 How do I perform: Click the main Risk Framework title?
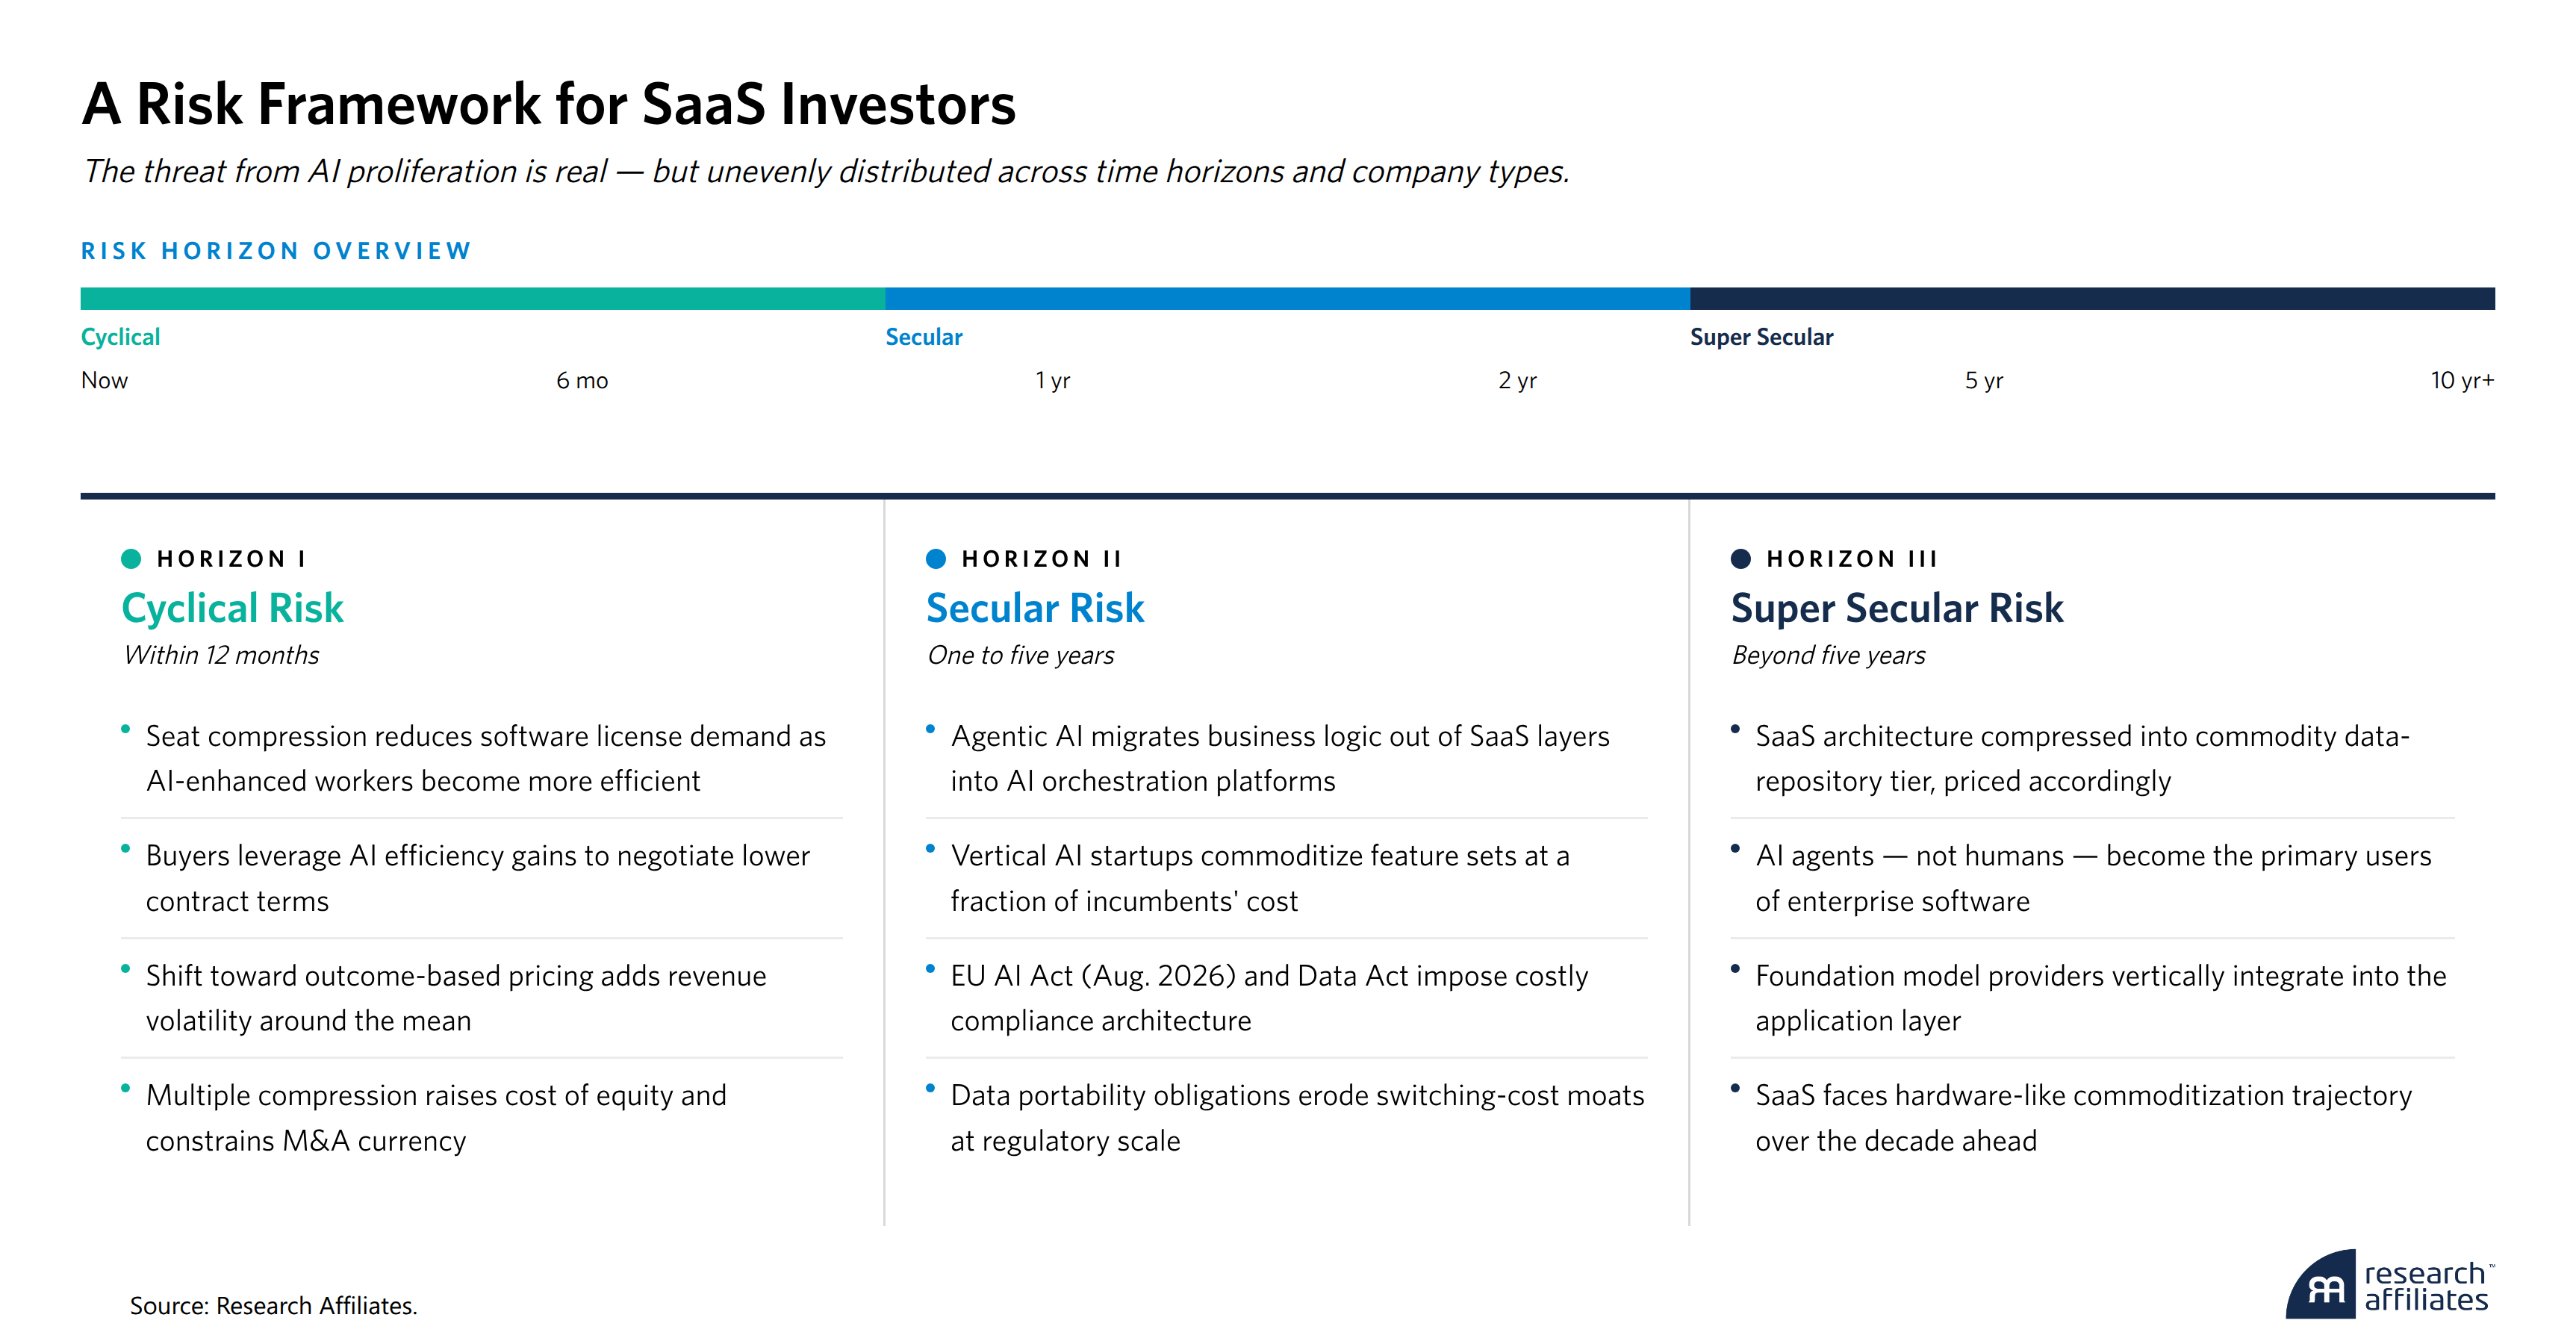pyautogui.click(x=548, y=104)
